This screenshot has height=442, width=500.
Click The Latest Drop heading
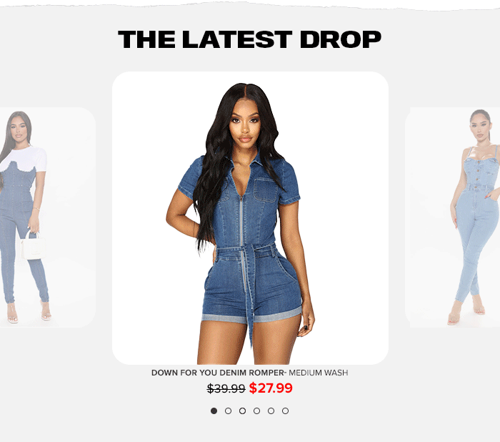click(x=250, y=39)
